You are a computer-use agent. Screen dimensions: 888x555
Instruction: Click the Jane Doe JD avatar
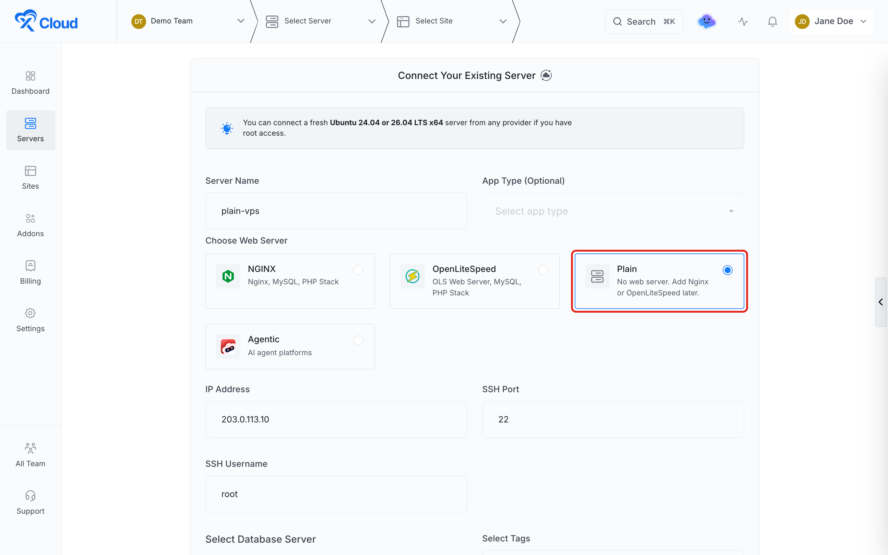802,21
